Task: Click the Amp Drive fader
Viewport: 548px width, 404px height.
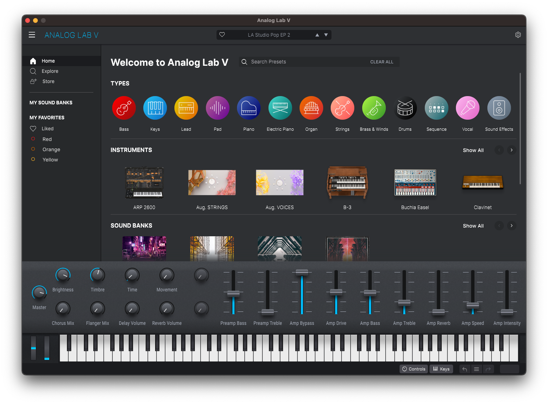Action: point(336,292)
